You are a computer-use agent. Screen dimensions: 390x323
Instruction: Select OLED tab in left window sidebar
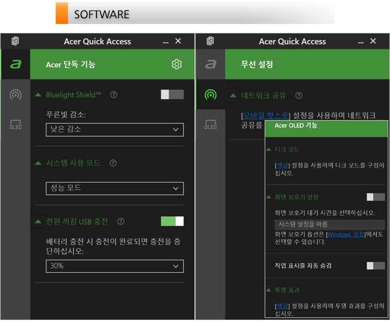click(x=16, y=125)
